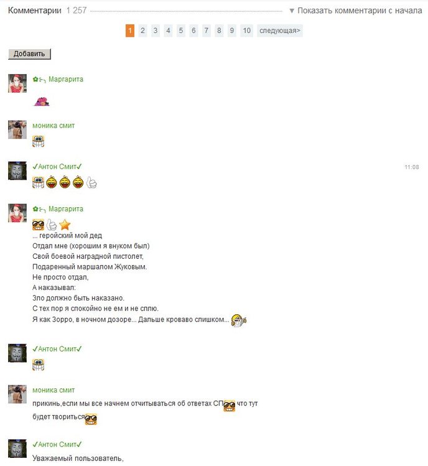Click the first laughing emoji in Антон Смит's comment
Screen dimensions: 428x466
pos(52,182)
